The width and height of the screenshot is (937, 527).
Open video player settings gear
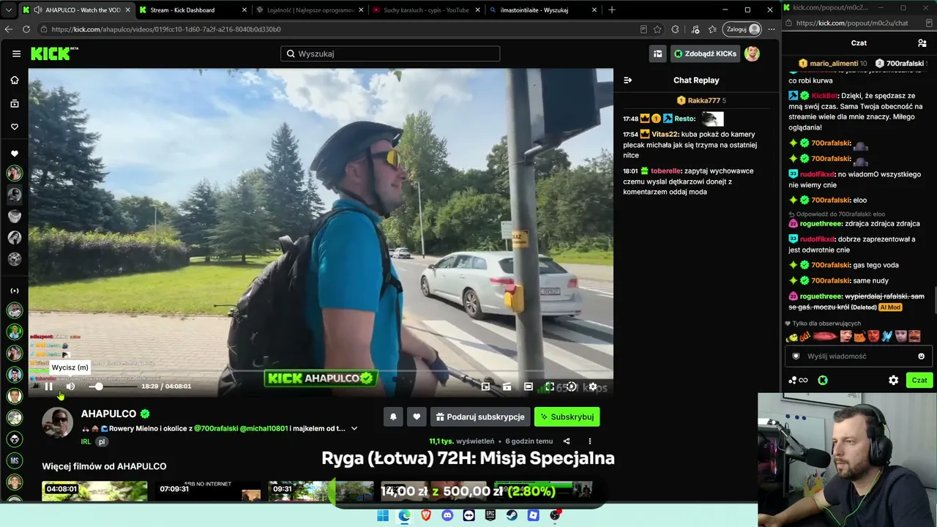(593, 386)
